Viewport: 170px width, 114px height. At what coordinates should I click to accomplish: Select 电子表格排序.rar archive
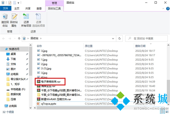[x=51, y=82]
